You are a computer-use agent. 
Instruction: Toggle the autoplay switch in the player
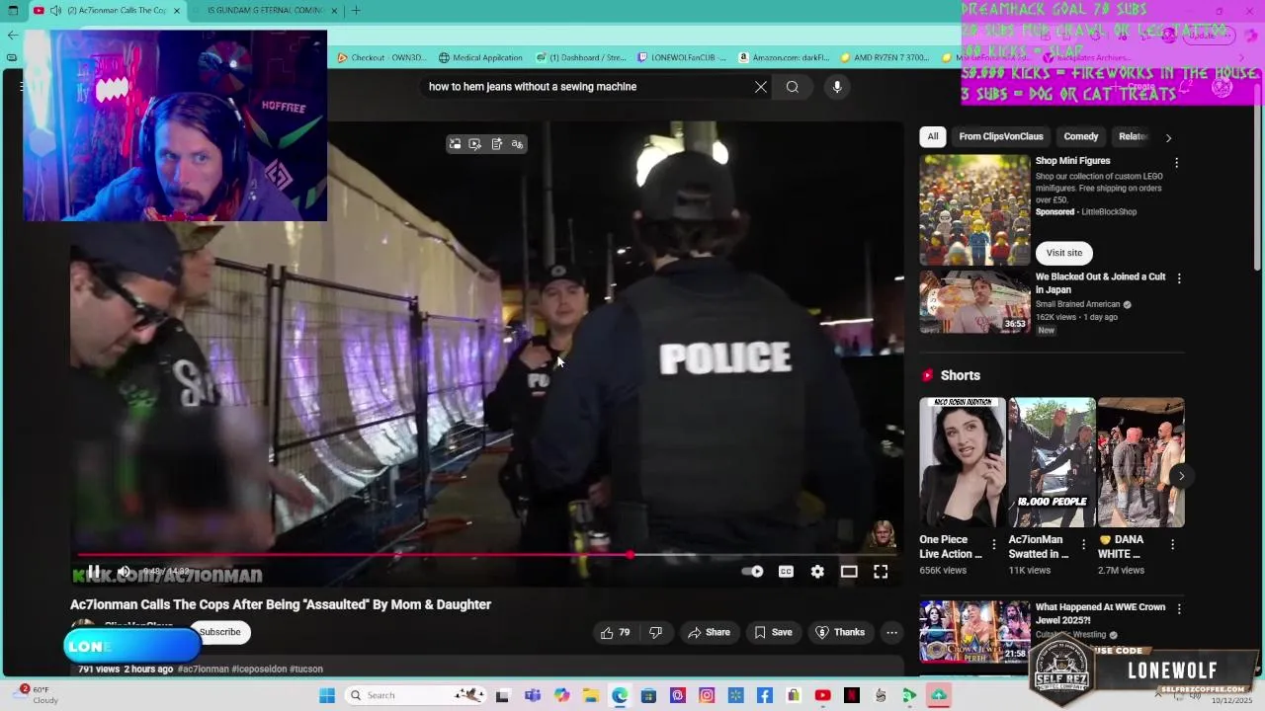pos(753,572)
